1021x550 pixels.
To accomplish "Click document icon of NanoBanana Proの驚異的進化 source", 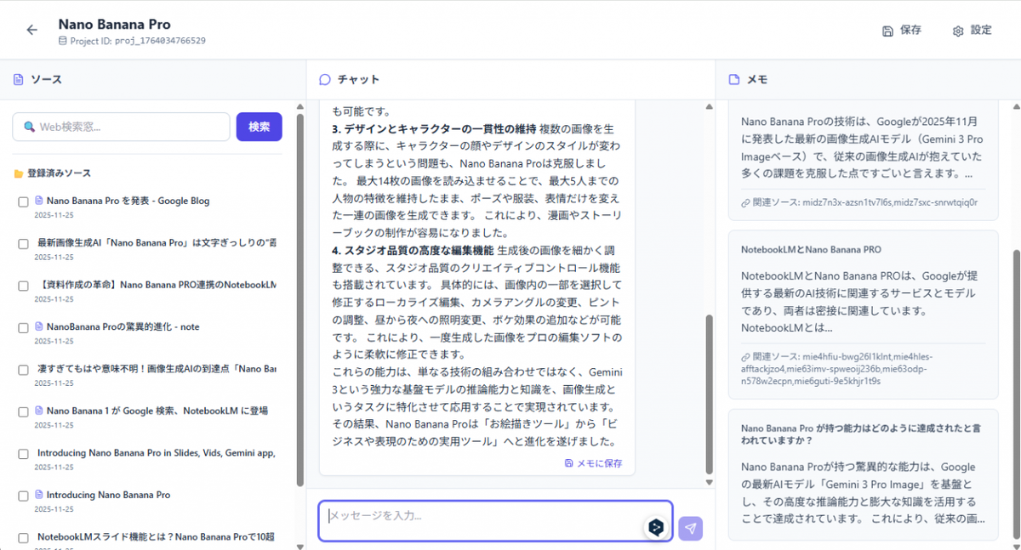I will tap(38, 326).
